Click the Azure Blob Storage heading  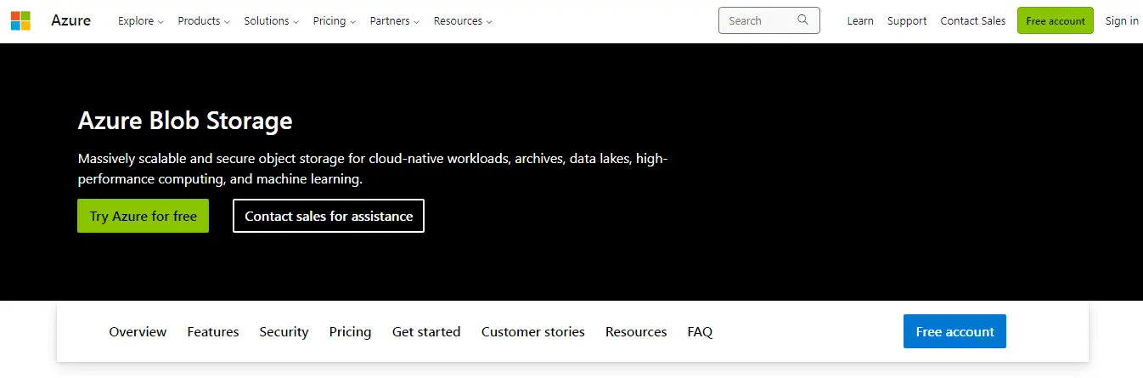point(185,121)
